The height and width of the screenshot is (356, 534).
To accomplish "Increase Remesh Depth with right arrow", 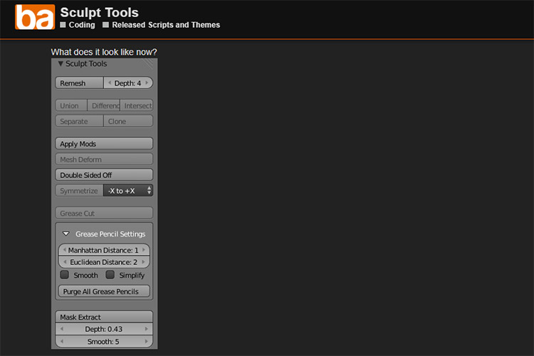I will coord(148,83).
